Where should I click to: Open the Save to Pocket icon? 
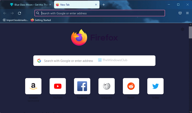point(180,13)
